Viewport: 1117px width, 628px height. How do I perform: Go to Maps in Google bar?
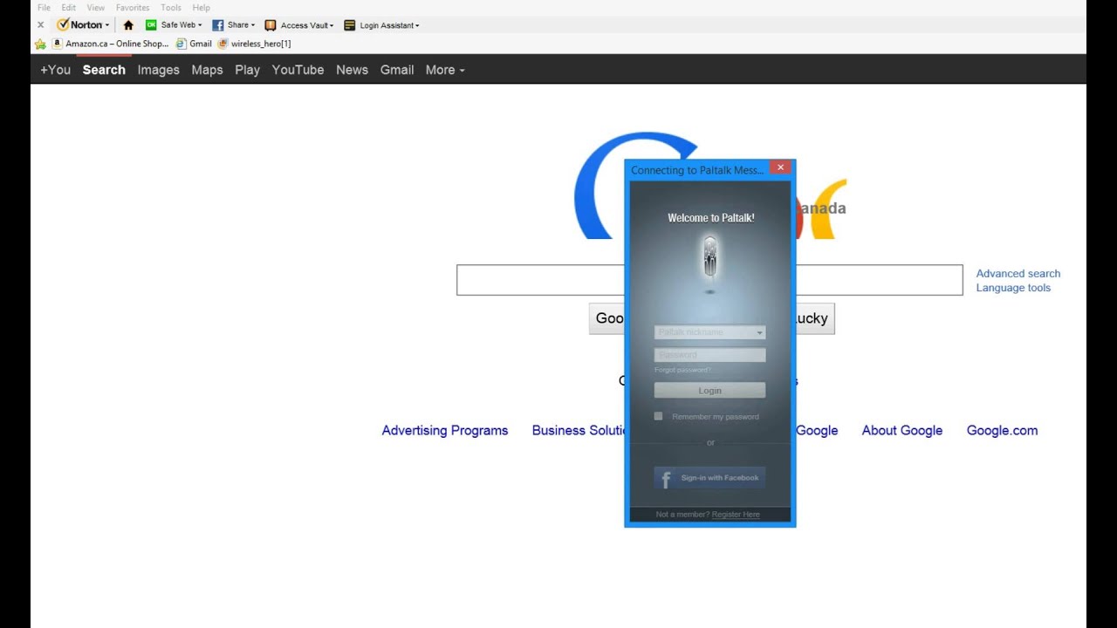(x=207, y=70)
